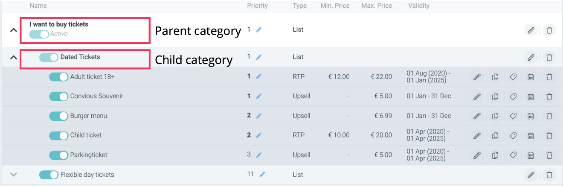Open the Child ticket product name
Image resolution: width=563 pixels, height=187 pixels.
tap(86, 135)
